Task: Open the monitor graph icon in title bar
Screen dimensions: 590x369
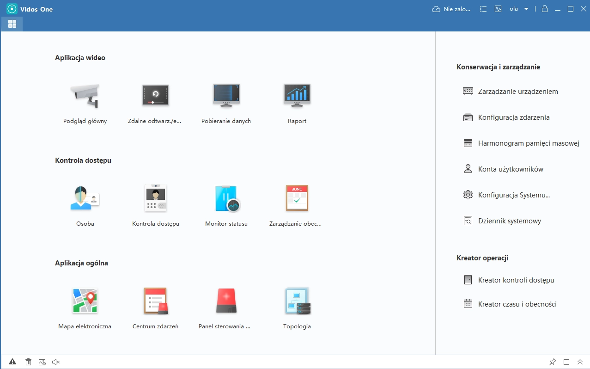Action: 498,9
